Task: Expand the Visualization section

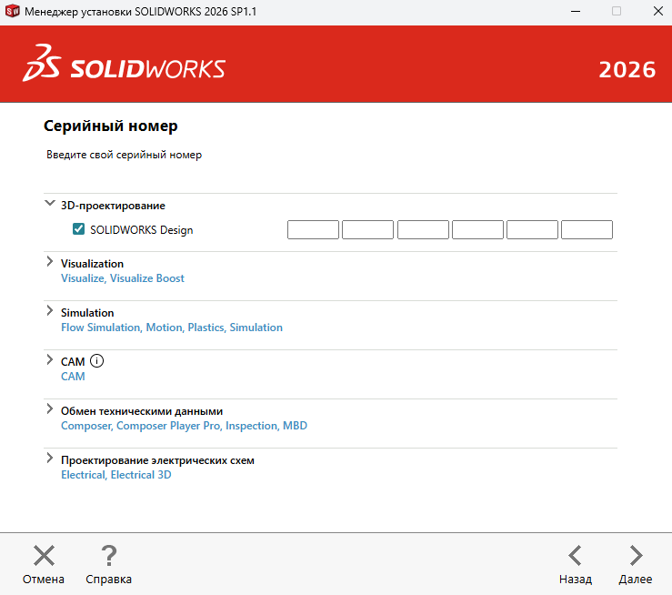Action: (50, 263)
